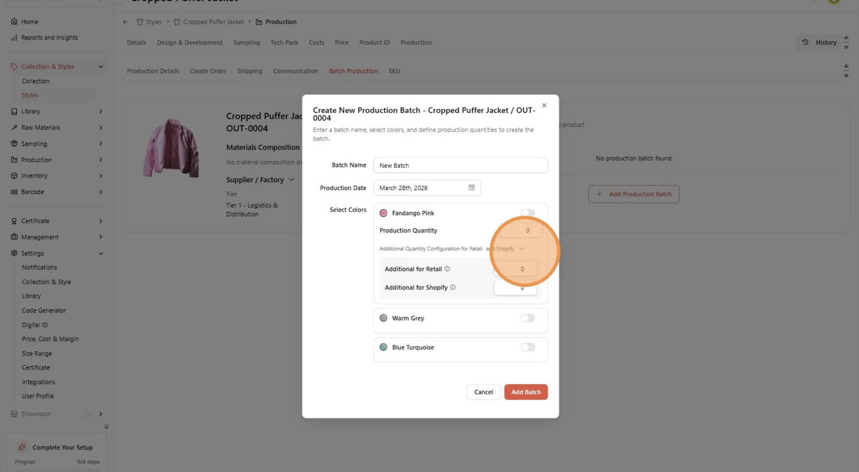The width and height of the screenshot is (859, 472).
Task: Expand the Production sidebar menu
Action: point(101,160)
